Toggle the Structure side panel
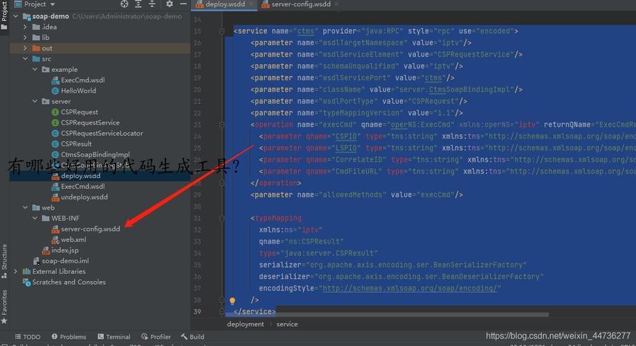The image size is (636, 346). point(4,259)
